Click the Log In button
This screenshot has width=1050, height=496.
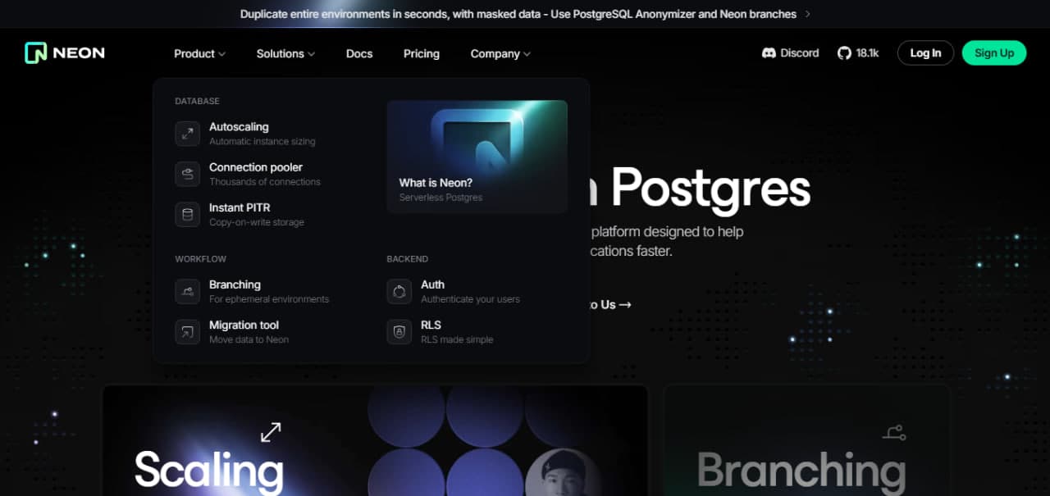tap(925, 53)
